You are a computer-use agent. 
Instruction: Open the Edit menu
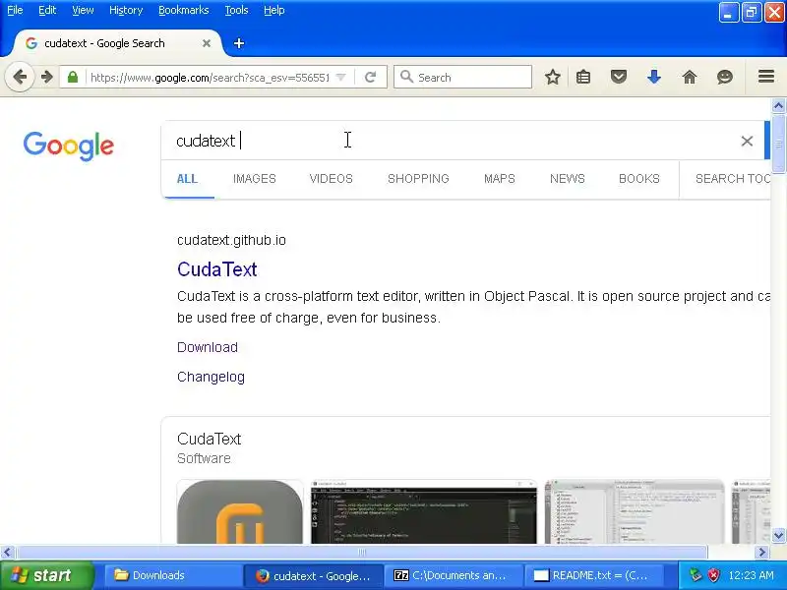pos(47,10)
